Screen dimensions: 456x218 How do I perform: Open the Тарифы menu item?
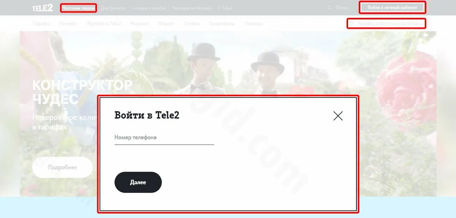click(x=41, y=24)
